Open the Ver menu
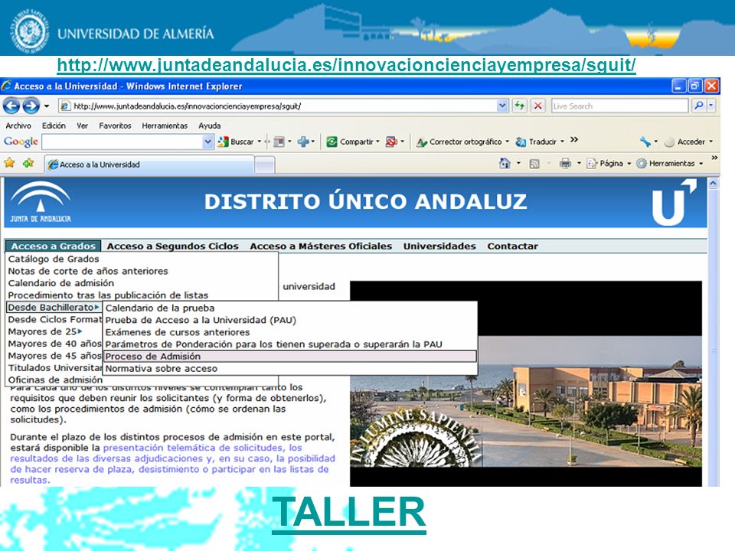 [83, 126]
